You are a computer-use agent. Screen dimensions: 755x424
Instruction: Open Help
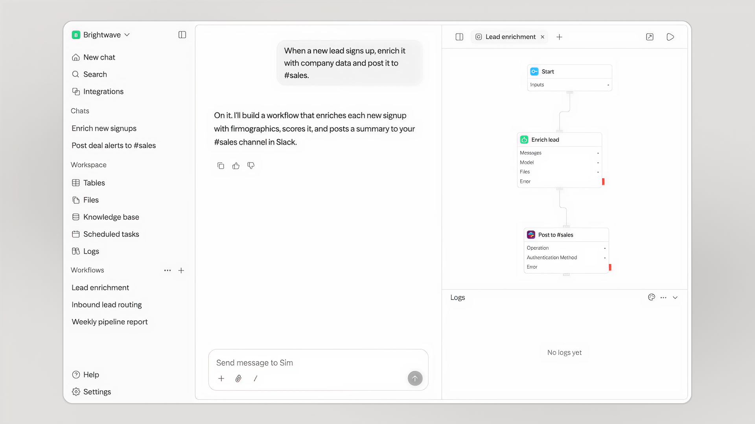tap(85, 375)
